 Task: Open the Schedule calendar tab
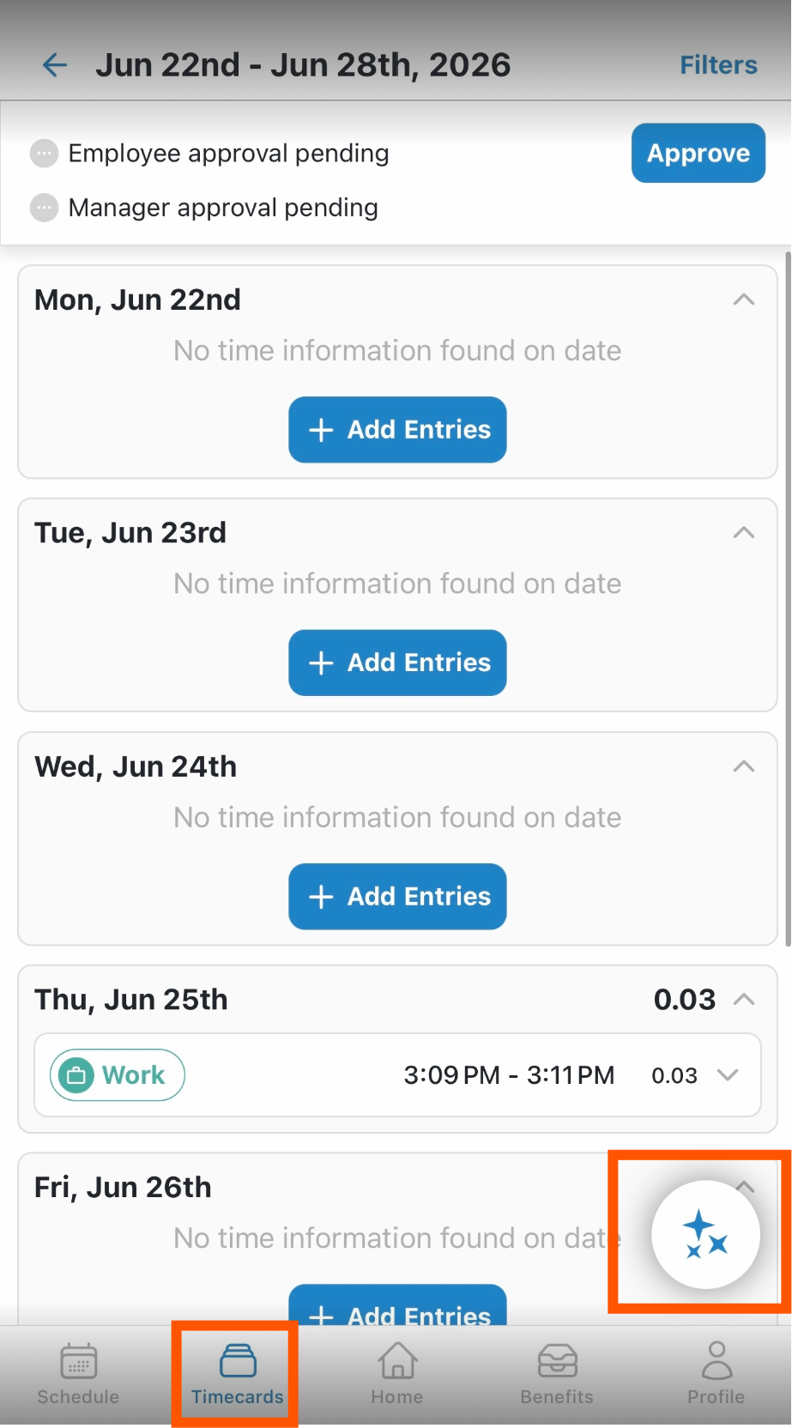coord(78,1374)
